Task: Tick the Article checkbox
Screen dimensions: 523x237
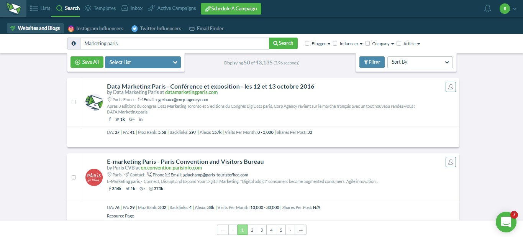Action: (399, 43)
